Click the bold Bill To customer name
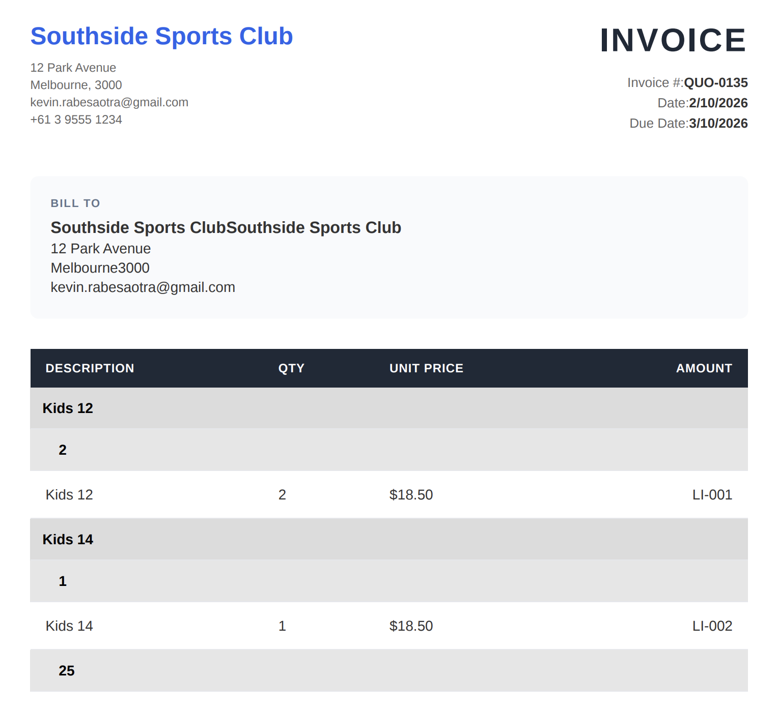Viewport: 778px width, 708px height. pyautogui.click(x=226, y=227)
